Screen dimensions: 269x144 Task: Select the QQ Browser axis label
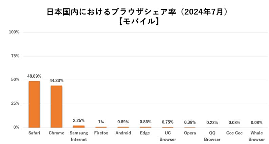pos(212,136)
